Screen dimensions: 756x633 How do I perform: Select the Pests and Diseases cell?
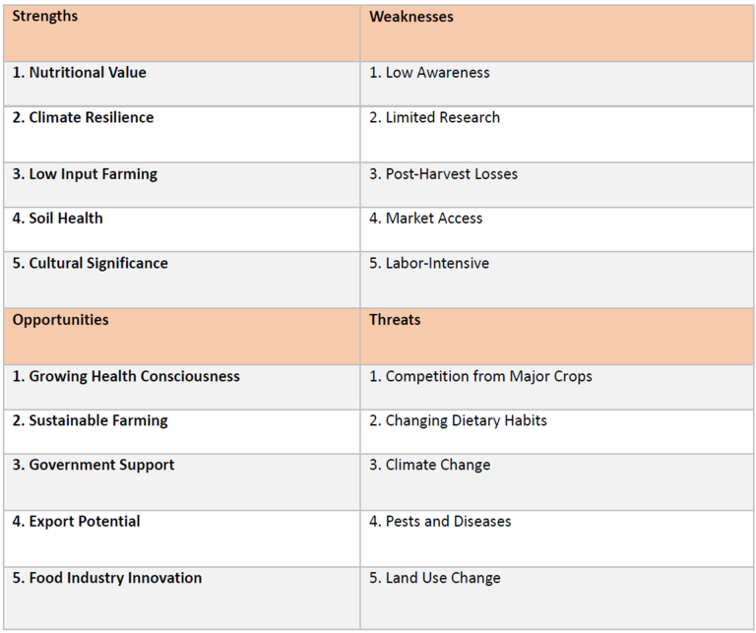[x=440, y=522]
